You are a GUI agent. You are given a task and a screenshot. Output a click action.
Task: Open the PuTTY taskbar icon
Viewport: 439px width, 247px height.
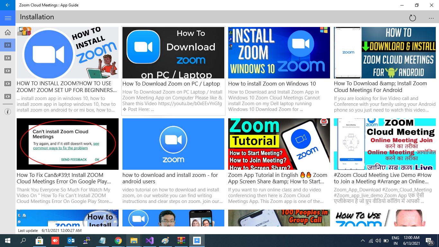point(86,241)
